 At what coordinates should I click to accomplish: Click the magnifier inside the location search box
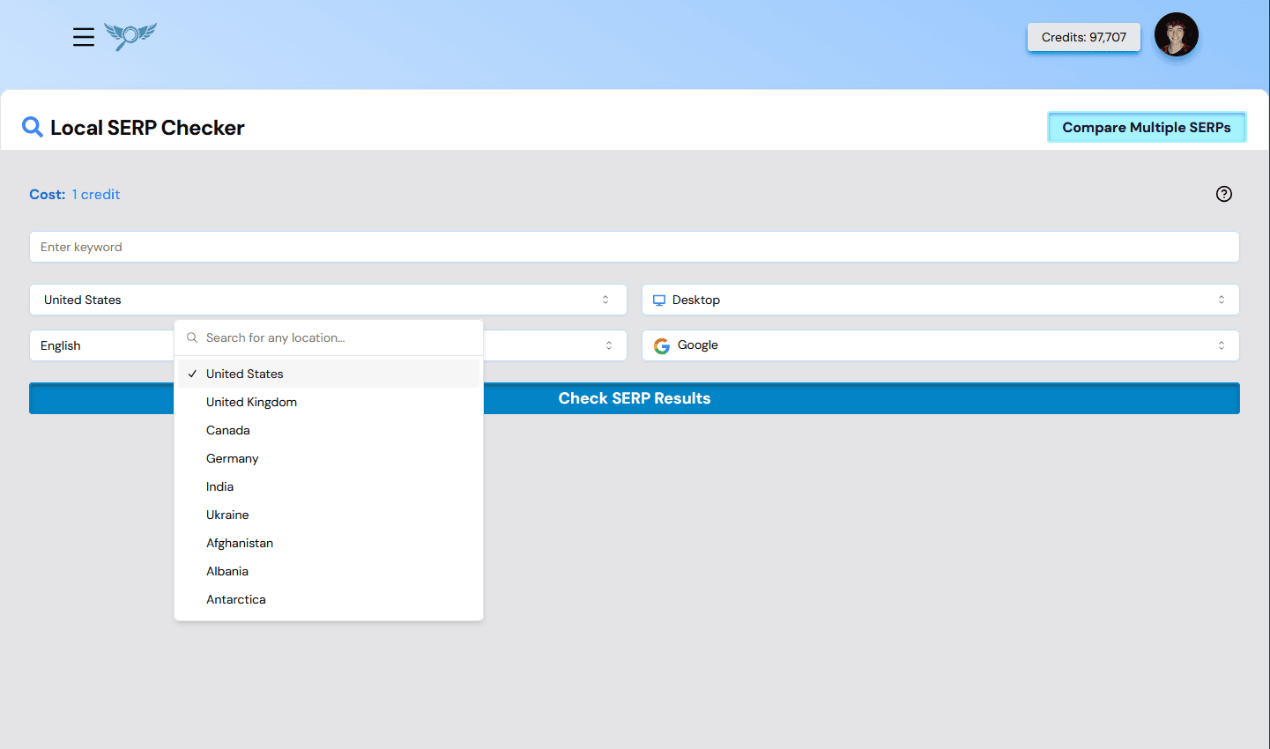click(191, 337)
